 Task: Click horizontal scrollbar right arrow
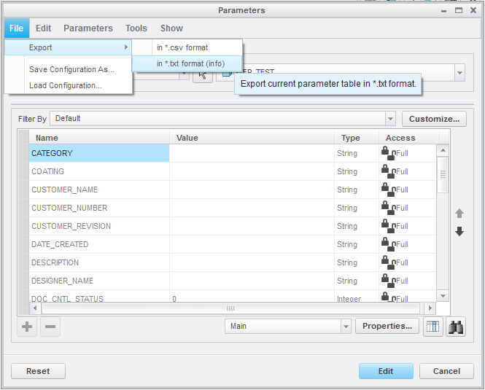(x=430, y=308)
